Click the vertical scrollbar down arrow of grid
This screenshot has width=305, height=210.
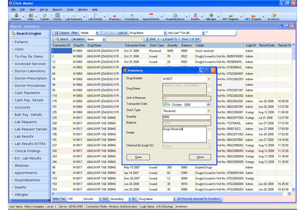pos(293,189)
